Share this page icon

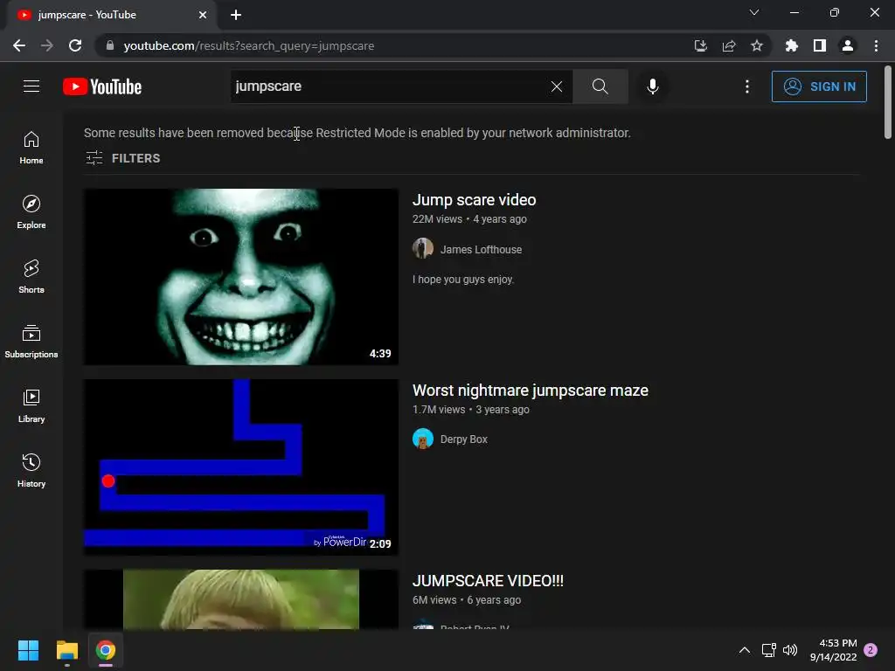(x=729, y=45)
